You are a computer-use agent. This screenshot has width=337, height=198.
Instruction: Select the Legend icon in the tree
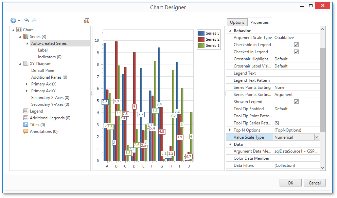click(x=25, y=111)
